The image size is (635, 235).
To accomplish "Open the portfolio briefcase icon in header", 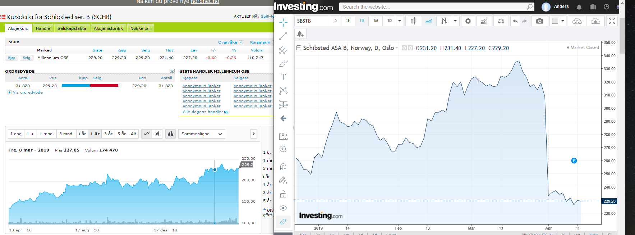I will [x=593, y=7].
